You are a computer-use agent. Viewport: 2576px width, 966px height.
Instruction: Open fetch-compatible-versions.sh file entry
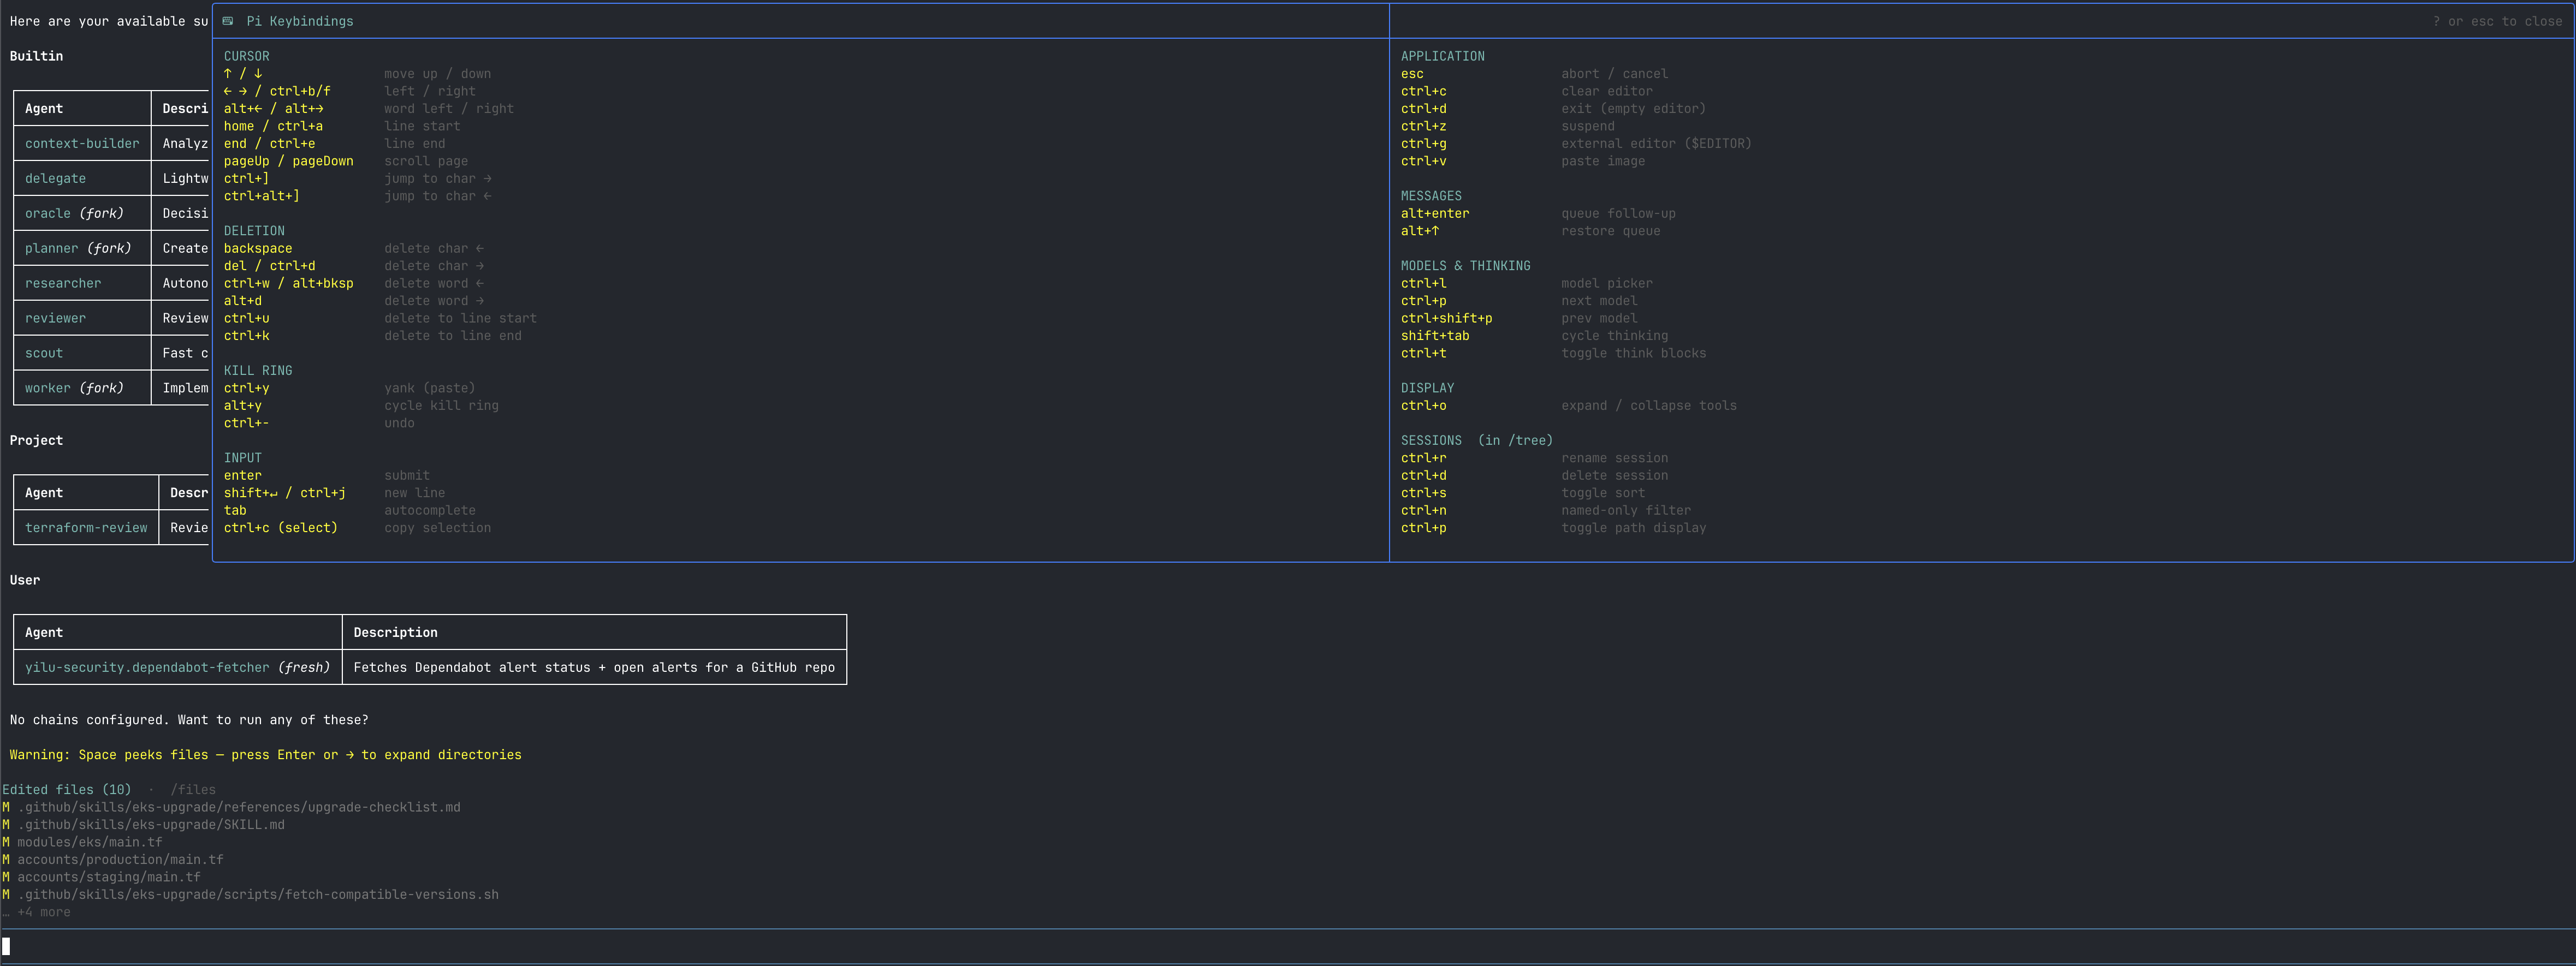tap(258, 895)
